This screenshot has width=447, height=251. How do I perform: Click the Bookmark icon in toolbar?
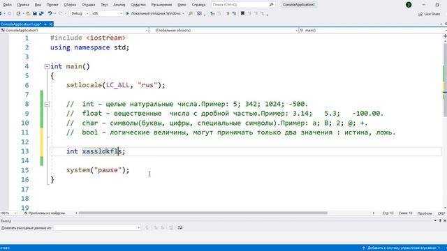(242, 13)
